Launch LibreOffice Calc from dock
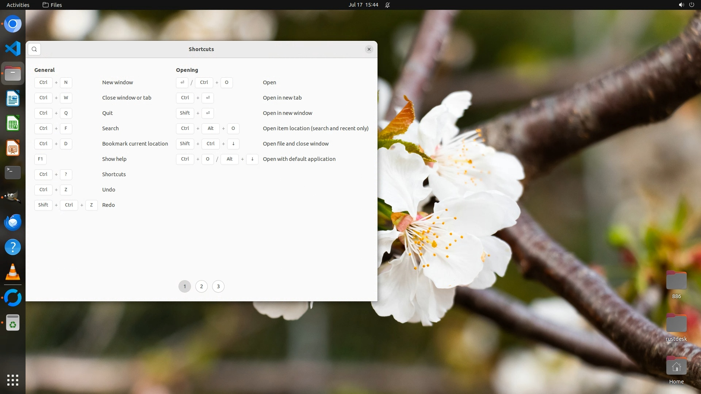 [x=13, y=123]
